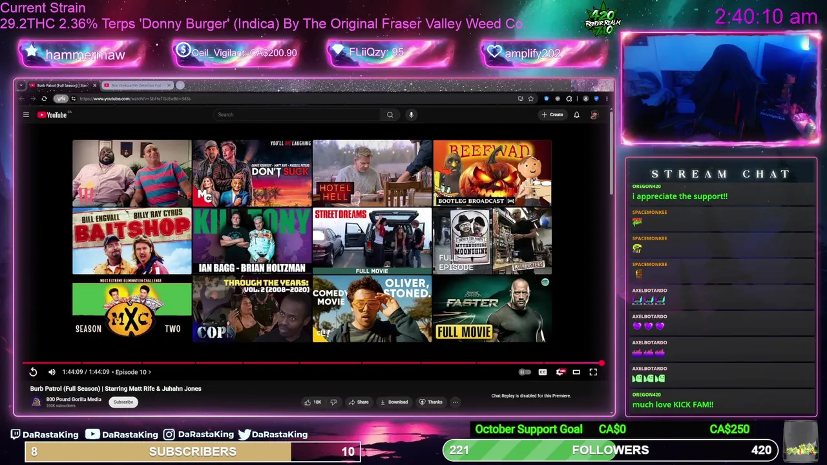Play the COPS Through the Years thumbnail
Image resolution: width=827 pixels, height=465 pixels.
tap(252, 310)
